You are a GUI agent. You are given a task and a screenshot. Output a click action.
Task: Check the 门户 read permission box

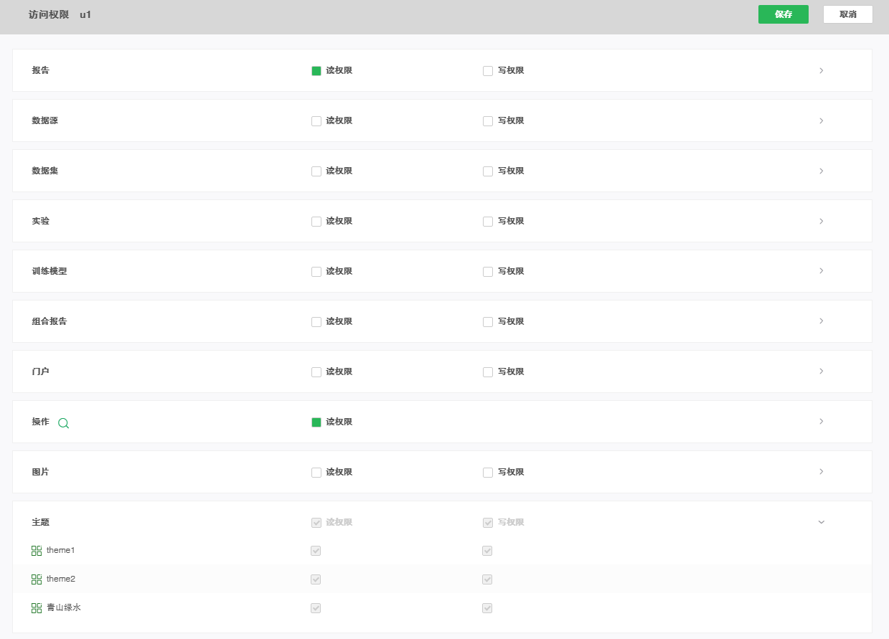[x=316, y=372]
